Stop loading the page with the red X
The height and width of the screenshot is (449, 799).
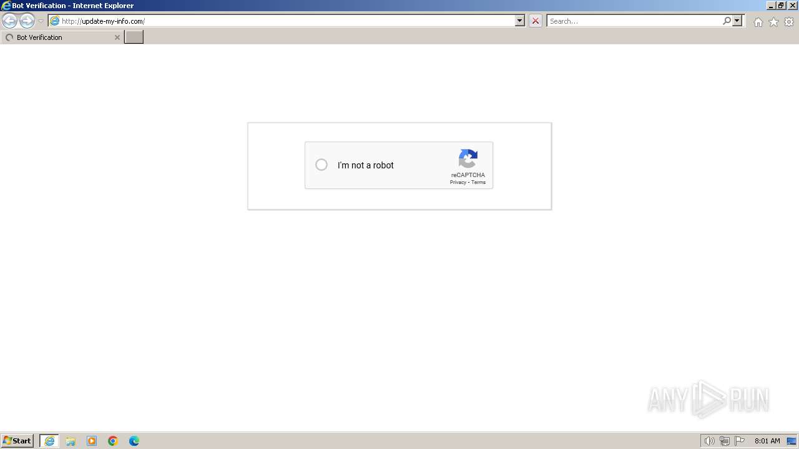tap(536, 21)
